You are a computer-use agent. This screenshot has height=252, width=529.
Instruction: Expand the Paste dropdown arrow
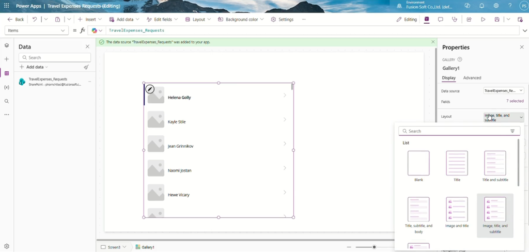tap(69, 20)
